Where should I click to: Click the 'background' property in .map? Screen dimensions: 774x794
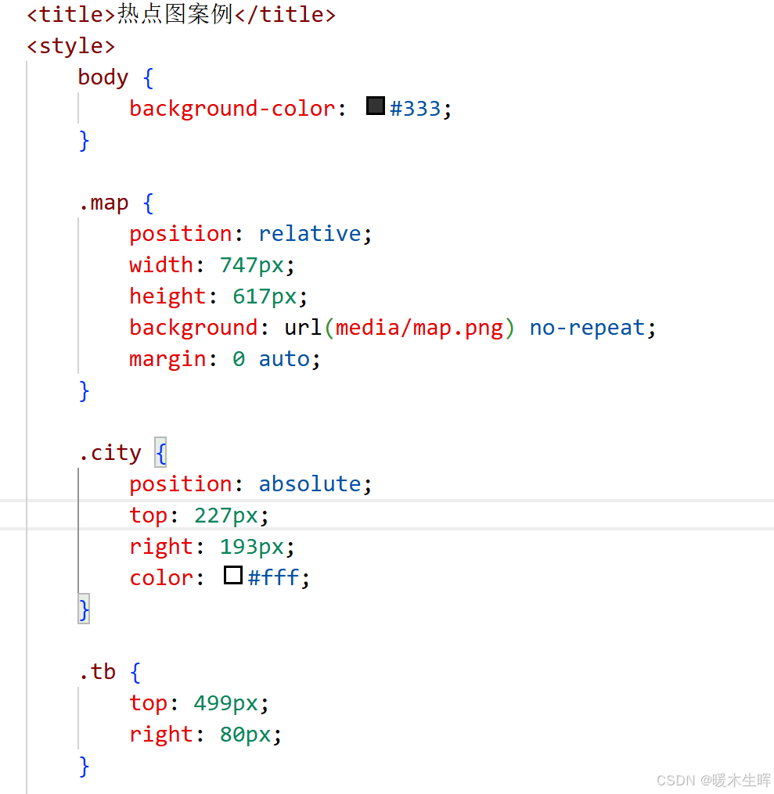pos(193,328)
